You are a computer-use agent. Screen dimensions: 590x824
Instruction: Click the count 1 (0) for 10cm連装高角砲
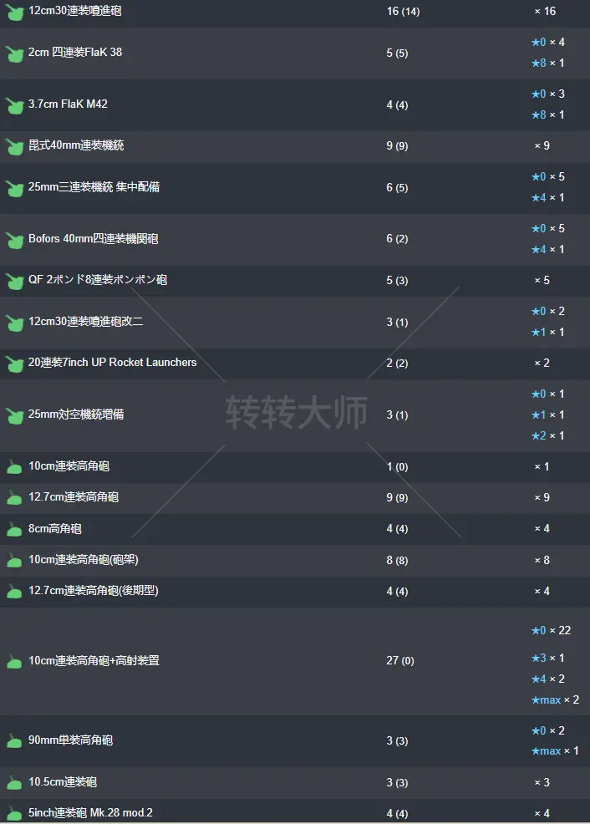pos(397,466)
